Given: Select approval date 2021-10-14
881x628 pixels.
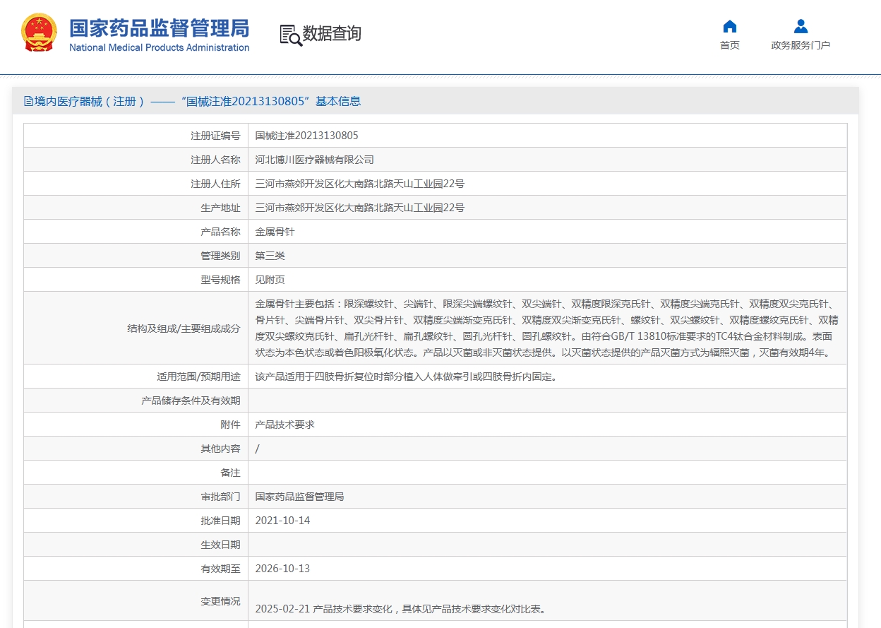Looking at the screenshot, I should click(x=282, y=521).
